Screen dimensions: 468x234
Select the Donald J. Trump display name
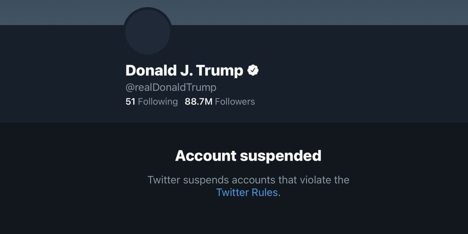(184, 71)
